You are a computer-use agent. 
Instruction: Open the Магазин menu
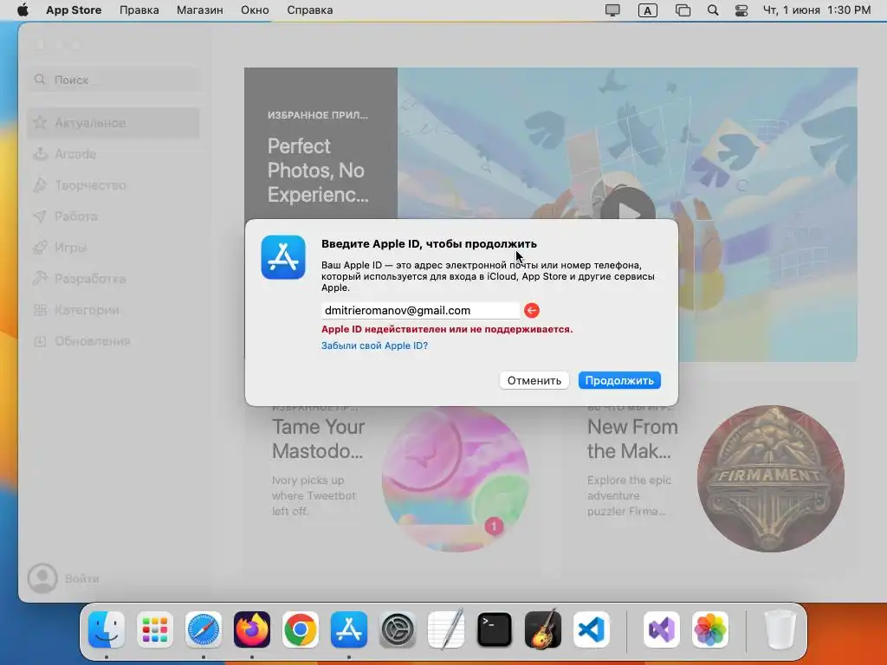coord(200,10)
